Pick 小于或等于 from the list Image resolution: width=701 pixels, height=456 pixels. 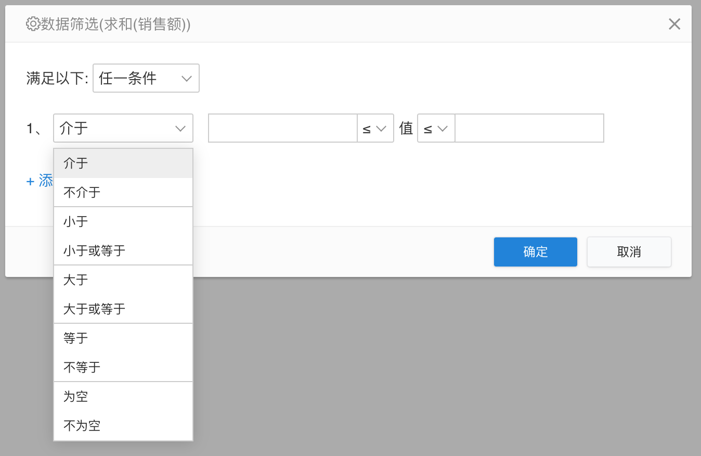(123, 251)
